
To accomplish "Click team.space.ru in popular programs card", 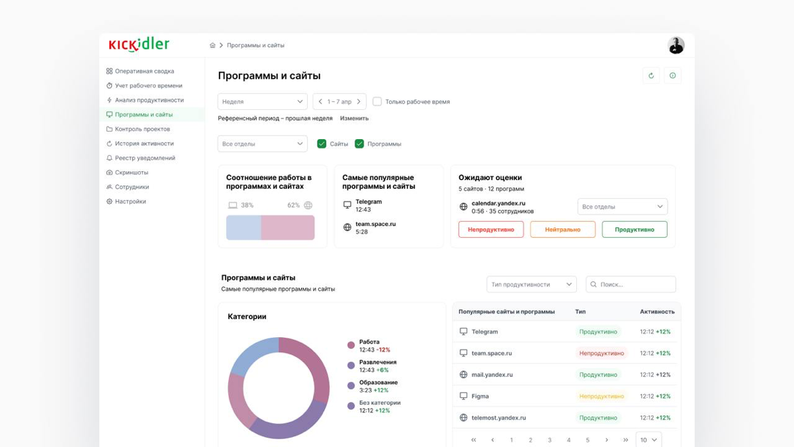I will pyautogui.click(x=375, y=224).
